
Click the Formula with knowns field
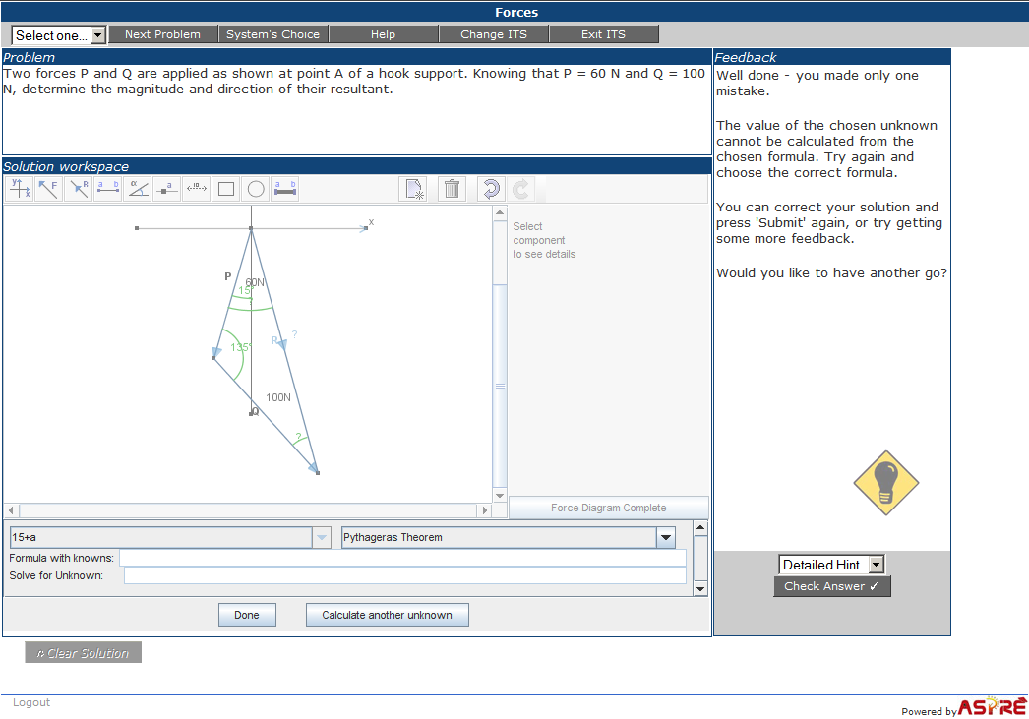click(x=402, y=558)
